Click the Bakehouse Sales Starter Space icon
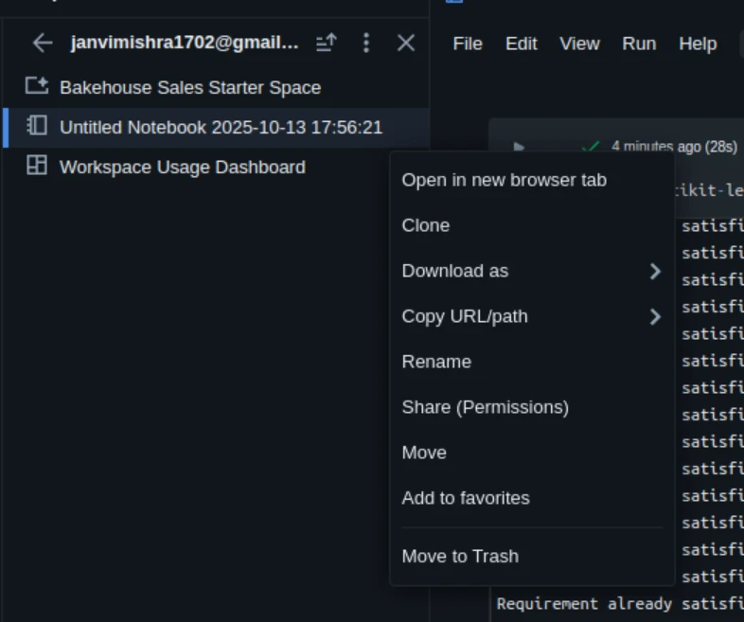Screen dimensions: 744x622 coord(36,87)
